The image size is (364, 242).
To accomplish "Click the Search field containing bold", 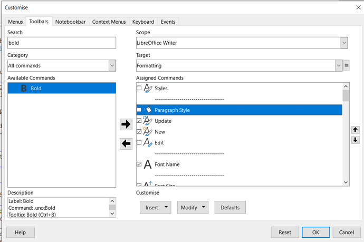I will pyautogui.click(x=62, y=43).
